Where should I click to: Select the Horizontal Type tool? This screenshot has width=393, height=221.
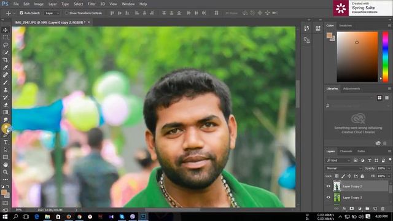pos(6,142)
